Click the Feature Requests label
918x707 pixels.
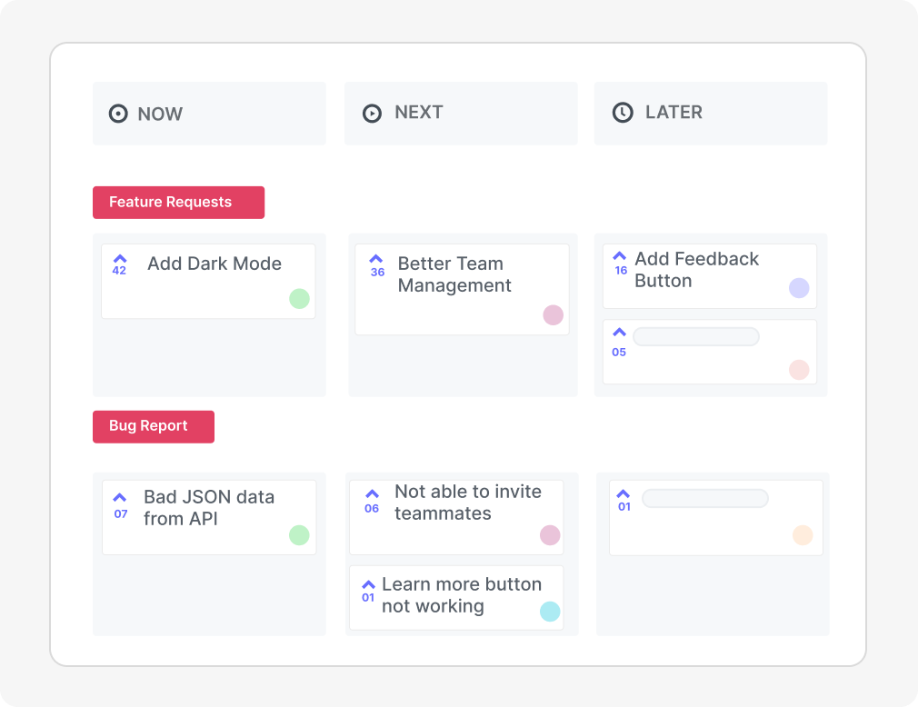pos(178,203)
